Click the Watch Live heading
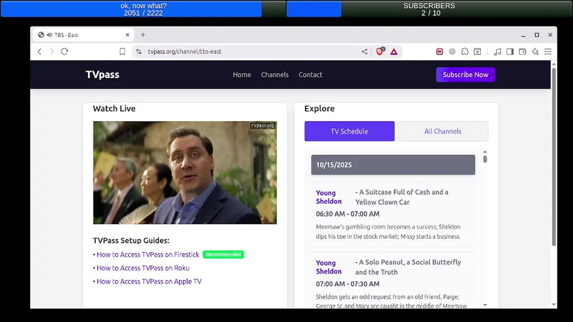The width and height of the screenshot is (573, 322). tap(114, 109)
